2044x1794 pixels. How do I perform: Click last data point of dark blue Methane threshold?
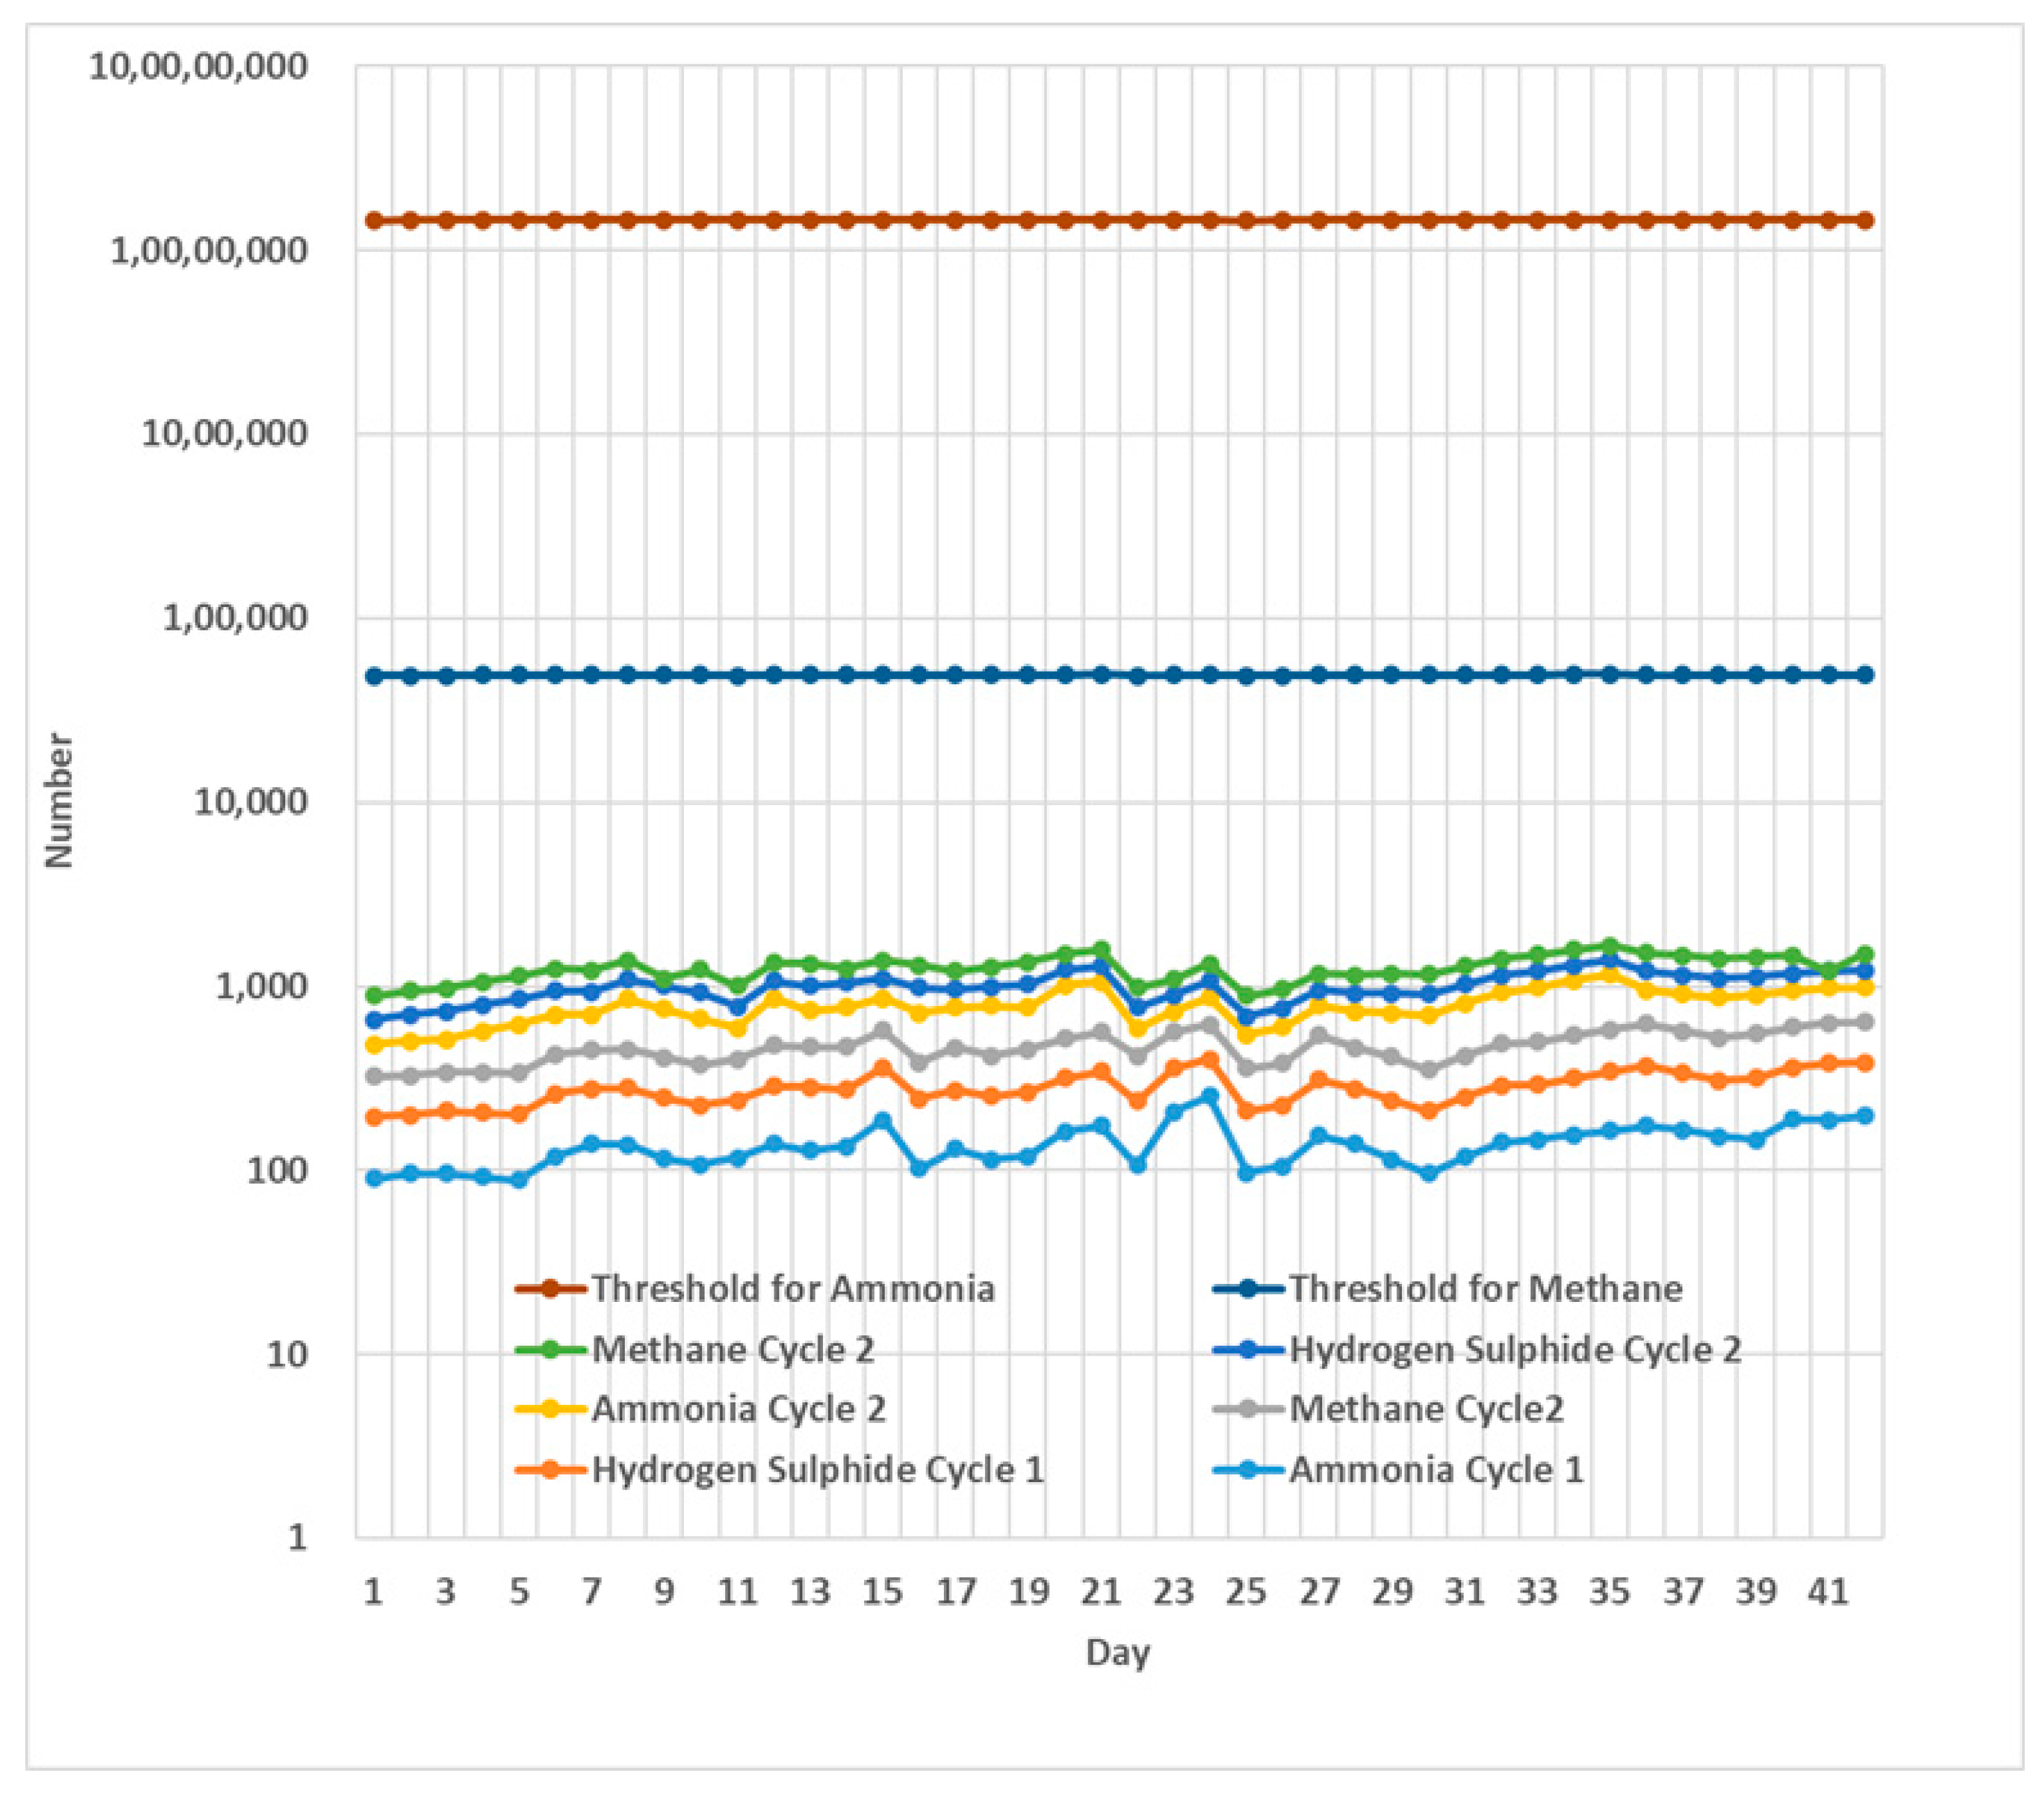tap(1865, 674)
